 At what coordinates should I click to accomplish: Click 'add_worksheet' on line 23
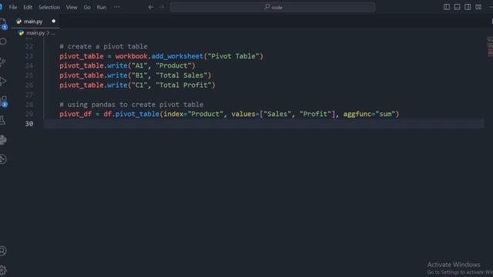point(177,56)
